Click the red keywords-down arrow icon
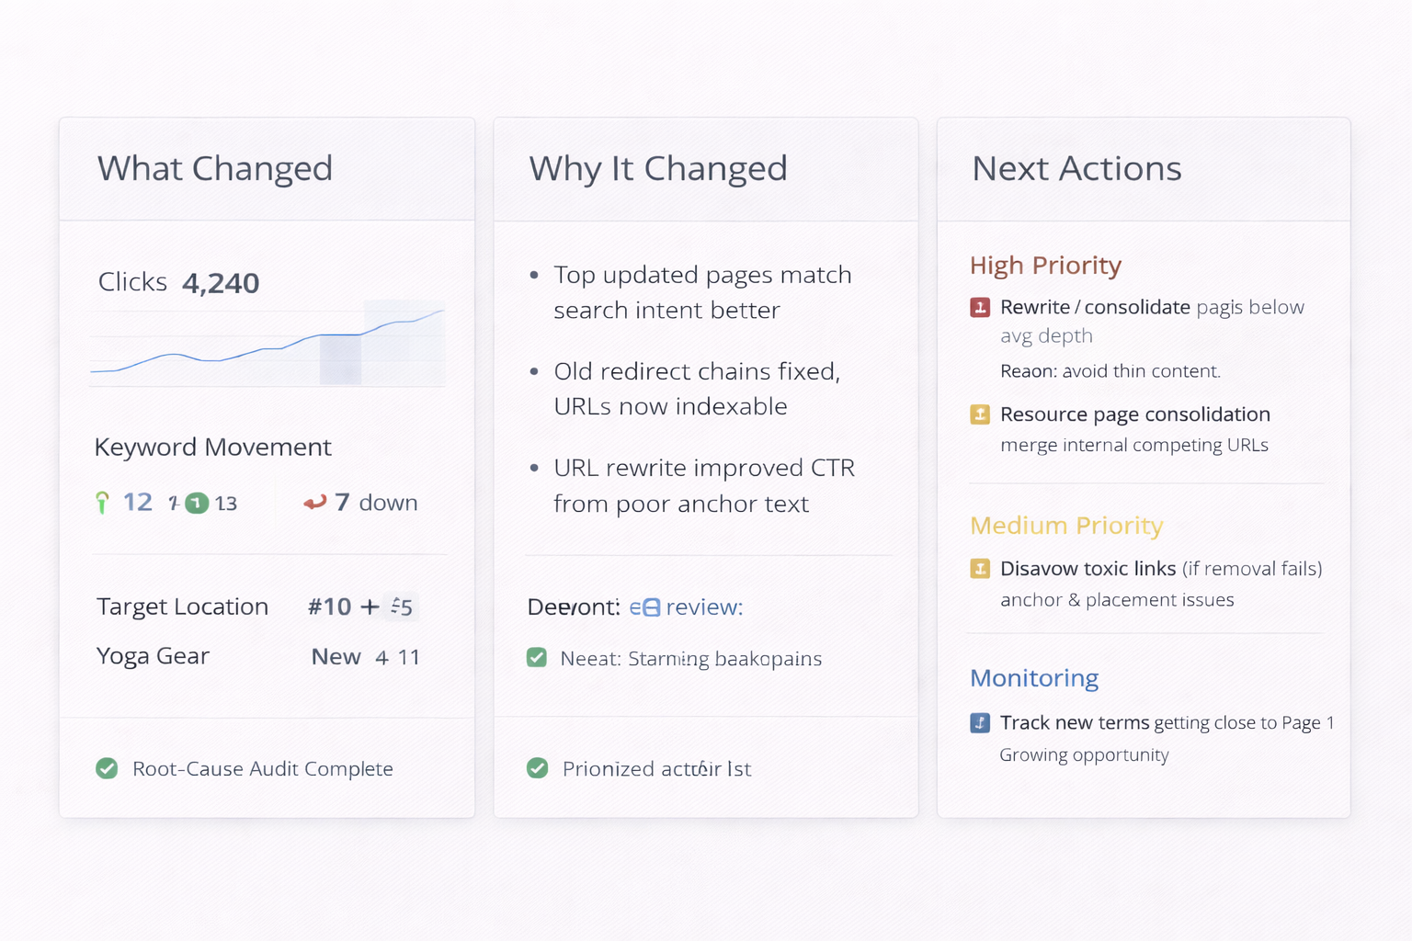Screen dimensions: 1412x941 click(x=316, y=502)
